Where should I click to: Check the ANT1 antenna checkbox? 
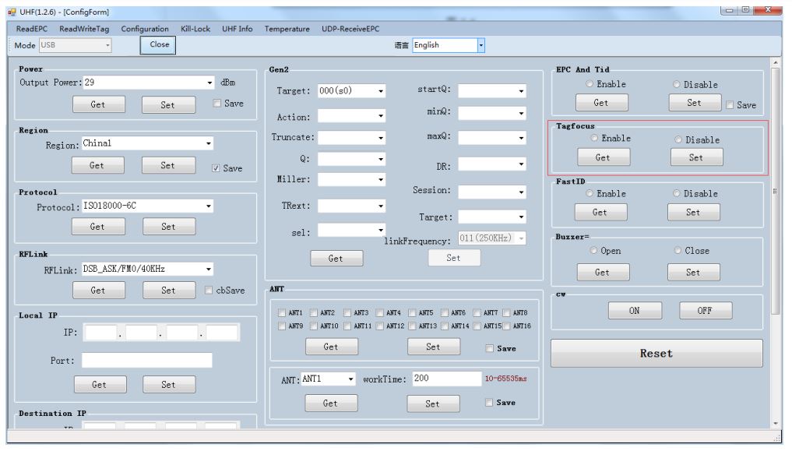tap(283, 313)
